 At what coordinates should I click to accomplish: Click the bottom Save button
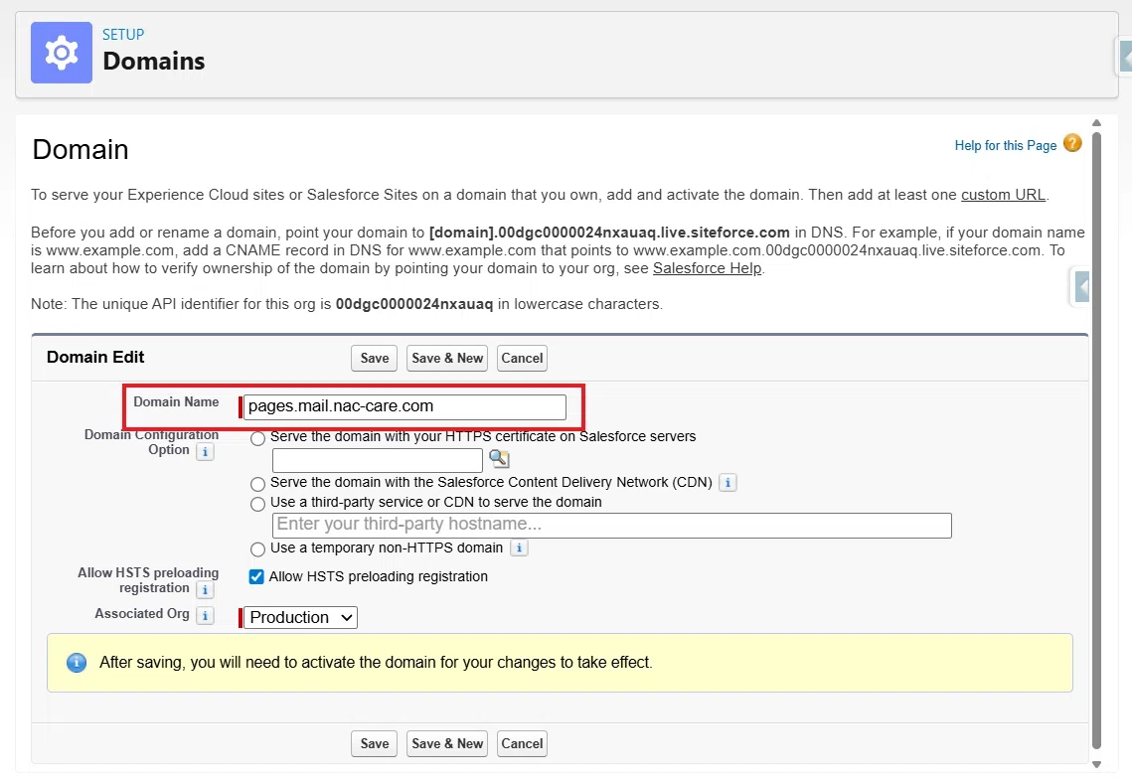[374, 744]
